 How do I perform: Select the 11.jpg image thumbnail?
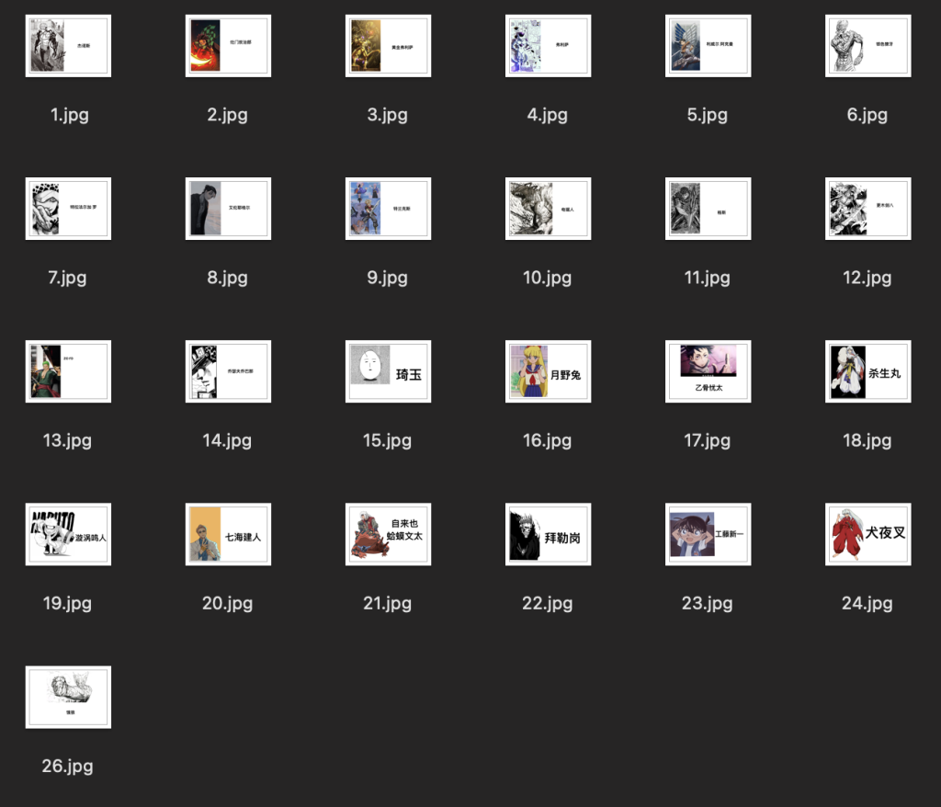(709, 209)
